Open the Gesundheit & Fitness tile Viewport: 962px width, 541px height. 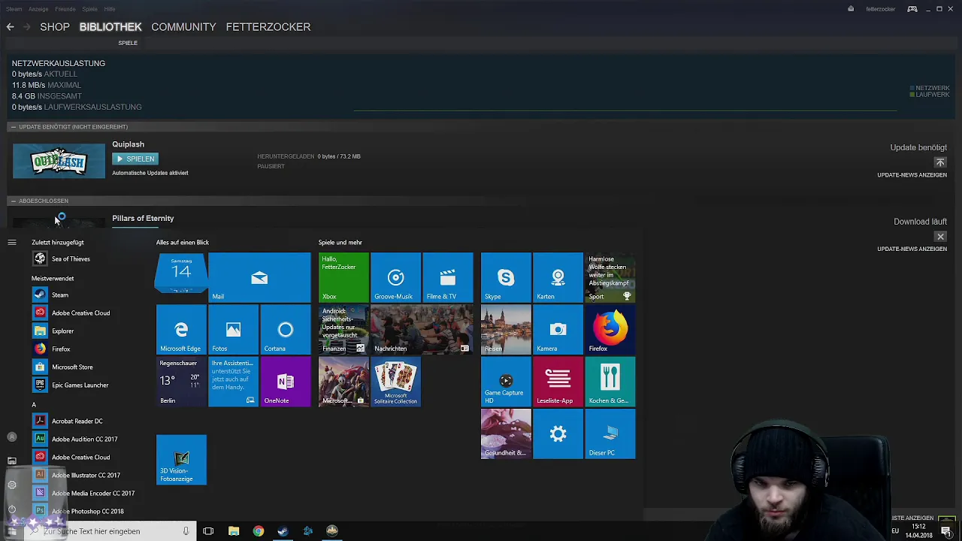[506, 434]
